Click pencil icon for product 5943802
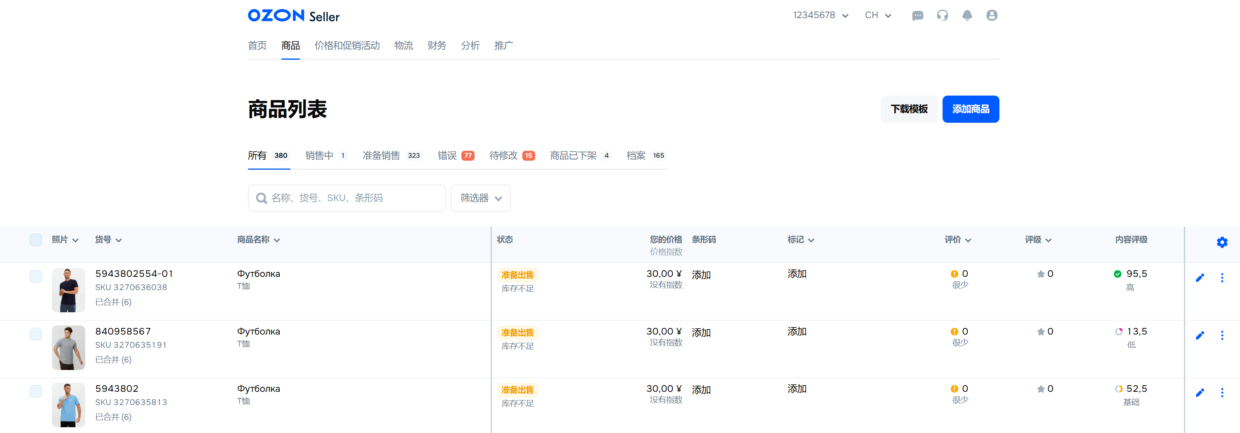 click(1200, 393)
